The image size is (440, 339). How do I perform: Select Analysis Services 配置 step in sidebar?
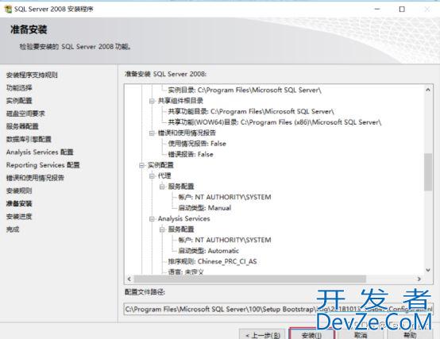pyautogui.click(x=40, y=152)
